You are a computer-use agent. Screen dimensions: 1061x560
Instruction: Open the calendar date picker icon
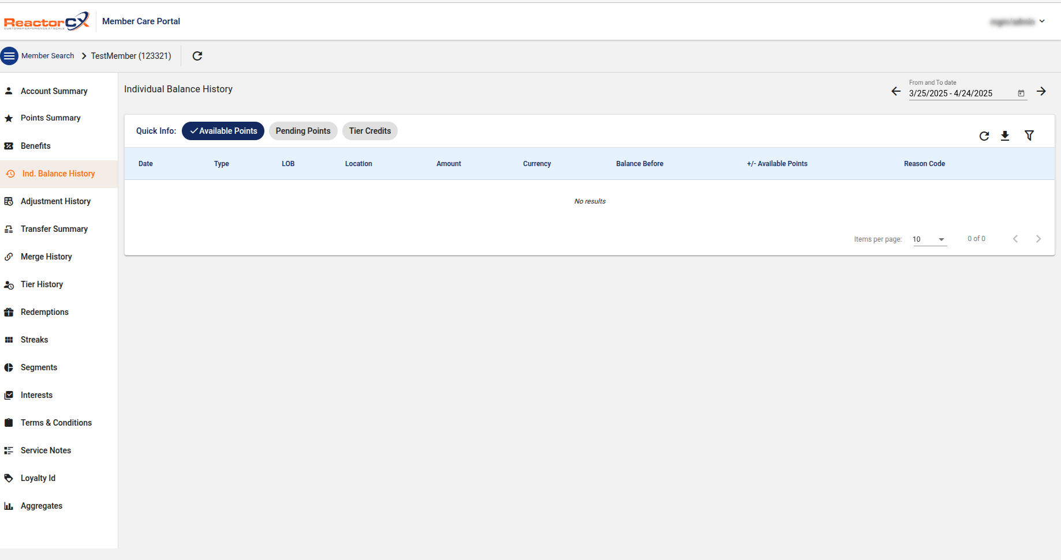(1021, 93)
